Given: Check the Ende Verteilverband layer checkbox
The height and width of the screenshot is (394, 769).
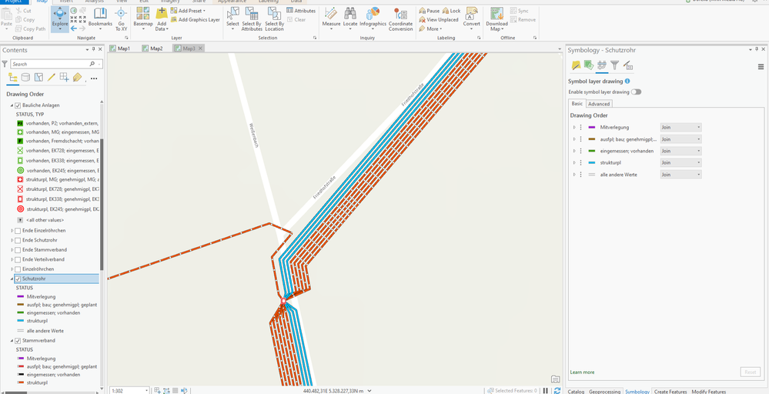Looking at the screenshot, I should pyautogui.click(x=18, y=259).
